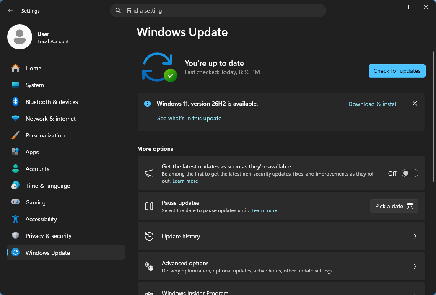Screen dimensions: 436x295
Task: Focus the Find a setting search box
Action: (218, 10)
